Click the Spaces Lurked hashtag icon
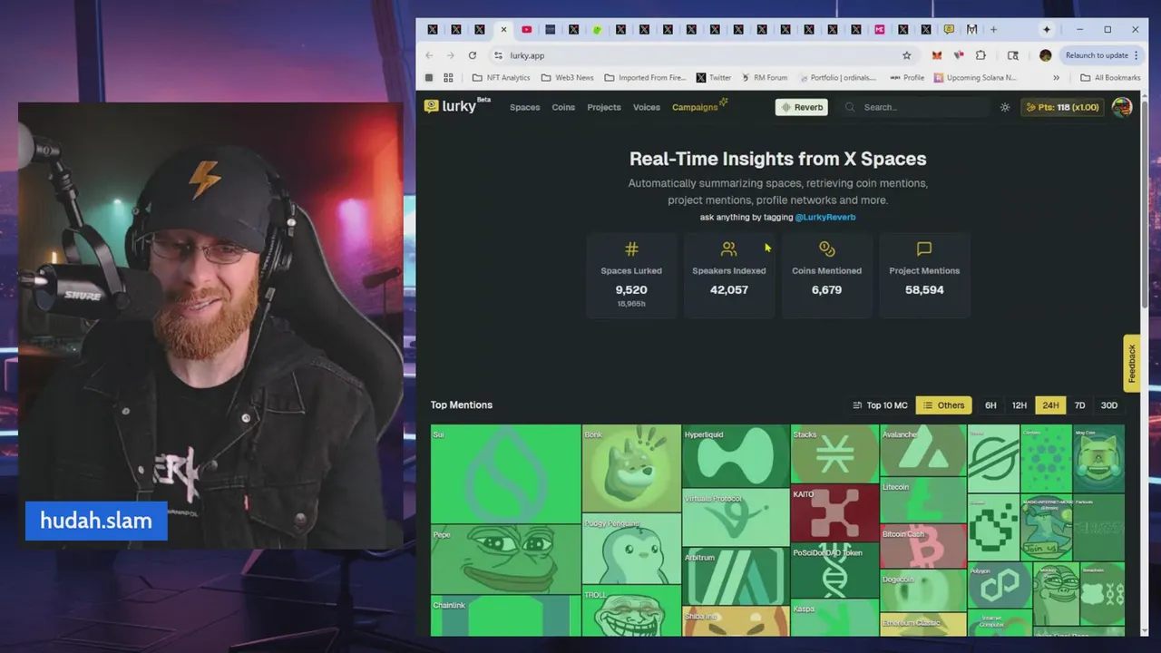Viewport: 1161px width, 653px height. (631, 249)
